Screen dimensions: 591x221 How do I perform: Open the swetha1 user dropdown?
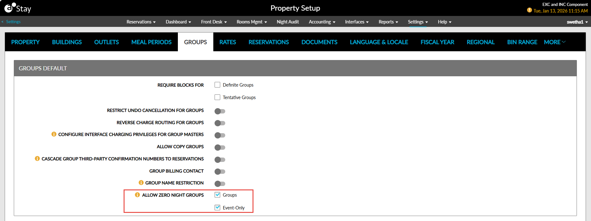pos(577,22)
